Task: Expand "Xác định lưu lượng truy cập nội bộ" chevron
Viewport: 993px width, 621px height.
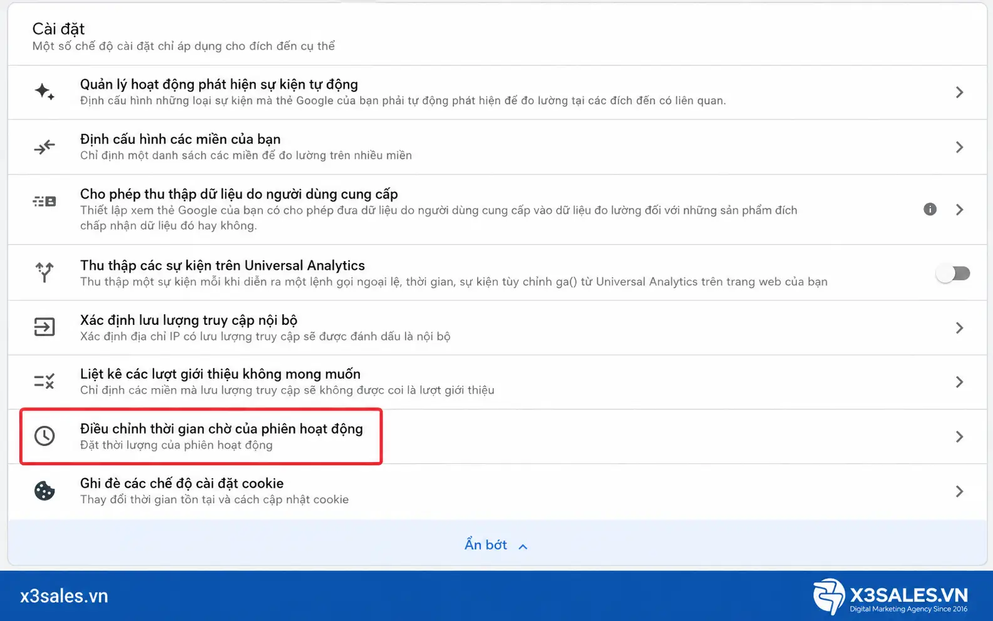Action: tap(959, 328)
